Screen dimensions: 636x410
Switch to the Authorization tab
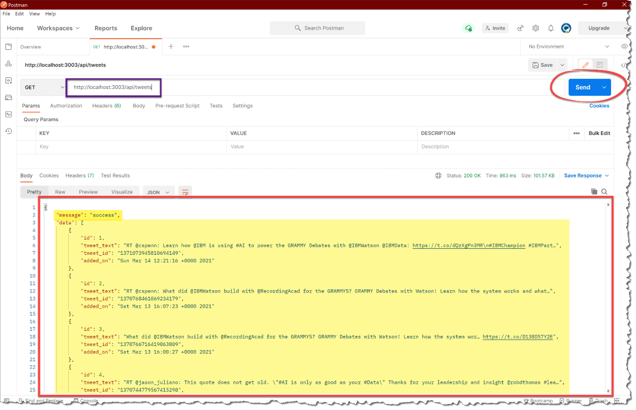66,106
